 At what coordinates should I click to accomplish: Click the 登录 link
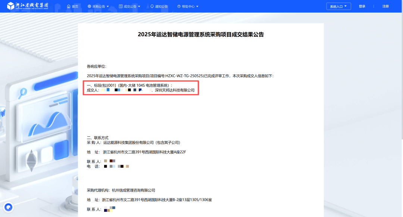[x=362, y=6]
